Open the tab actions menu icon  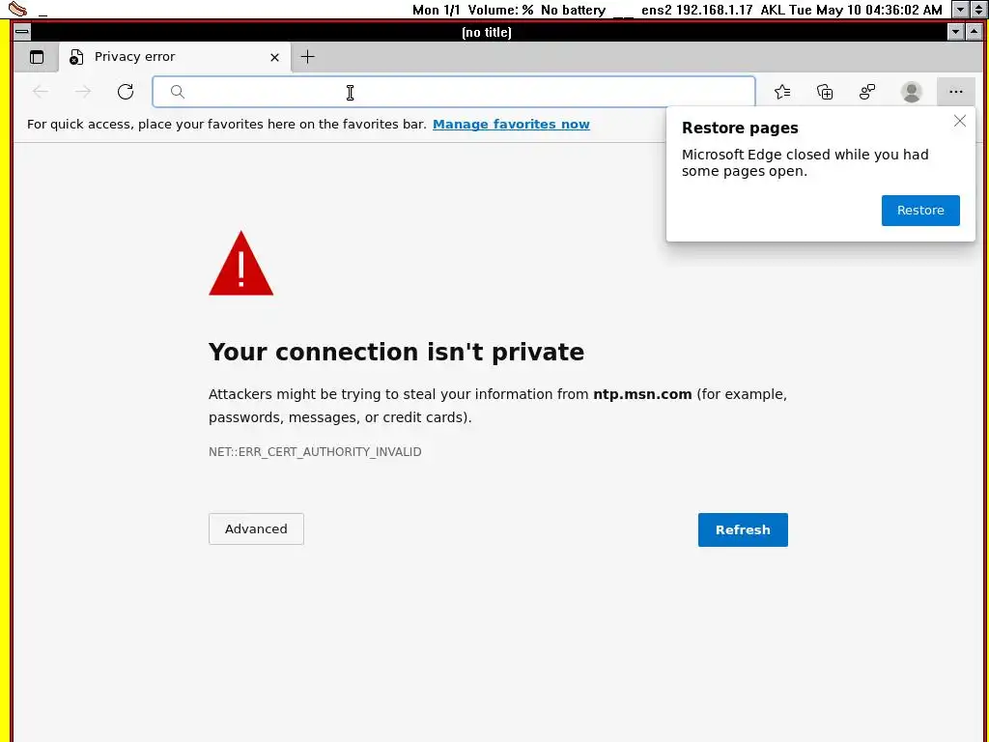tap(37, 57)
